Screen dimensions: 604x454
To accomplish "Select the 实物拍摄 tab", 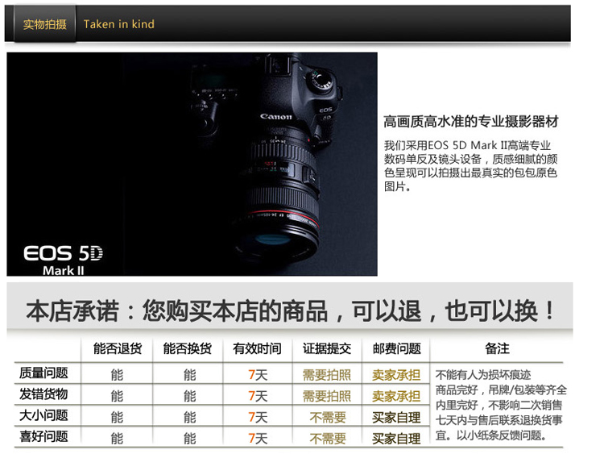I will click(x=44, y=24).
